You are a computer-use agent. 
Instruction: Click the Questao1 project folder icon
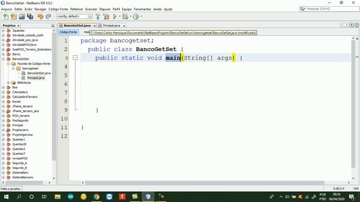(9, 140)
